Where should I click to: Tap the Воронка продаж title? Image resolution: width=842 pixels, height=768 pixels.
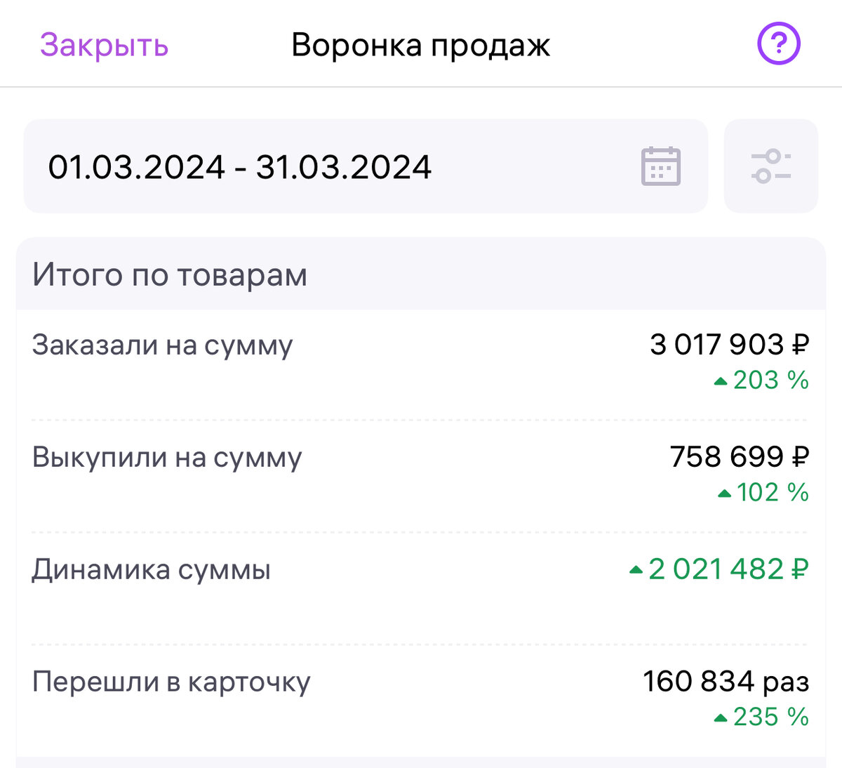[x=420, y=46]
